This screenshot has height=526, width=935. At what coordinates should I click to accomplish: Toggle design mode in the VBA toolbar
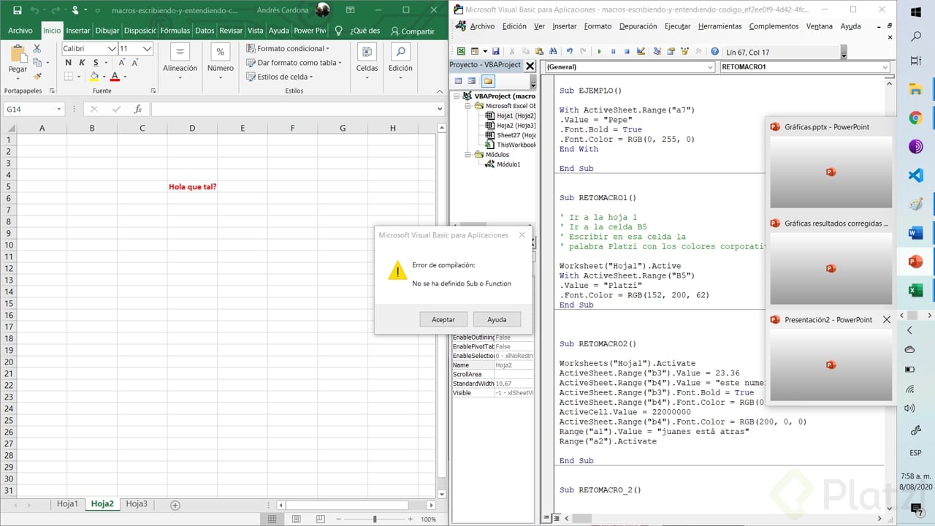[x=641, y=52]
